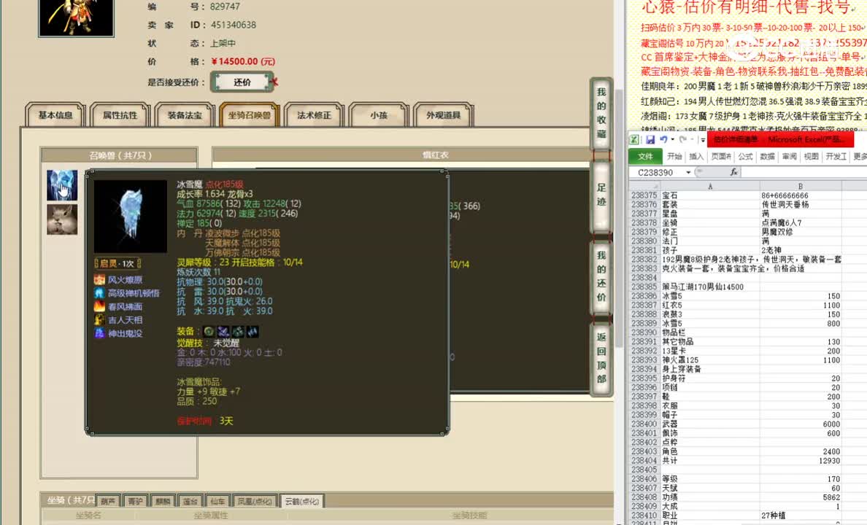Image resolution: width=867 pixels, height=525 pixels.
Task: Click the Excel application icon in title bar
Action: click(x=635, y=140)
